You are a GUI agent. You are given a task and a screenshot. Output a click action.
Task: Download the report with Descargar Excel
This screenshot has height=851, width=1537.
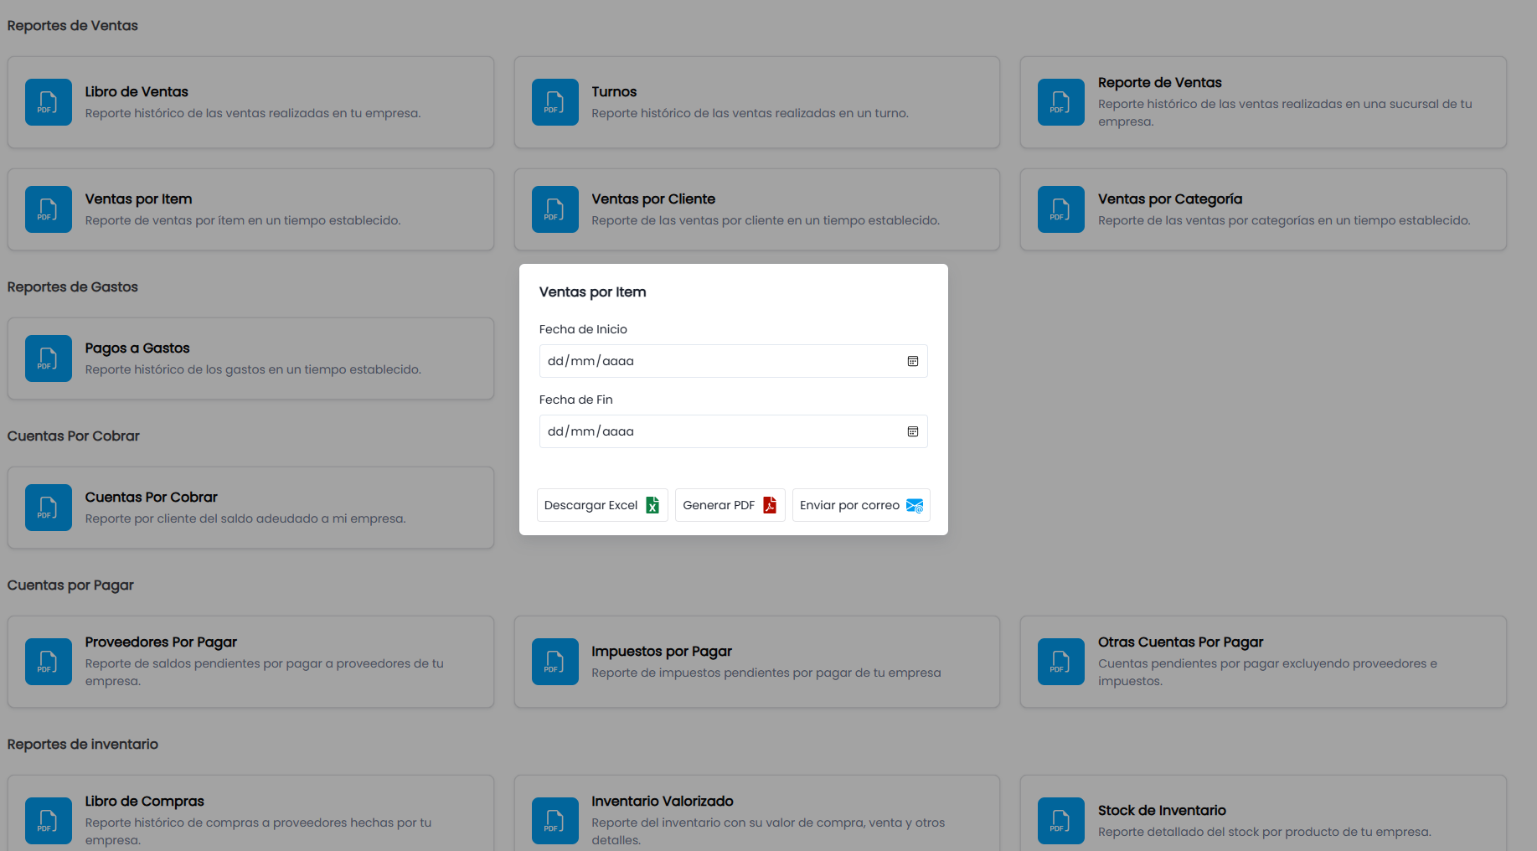click(x=602, y=505)
